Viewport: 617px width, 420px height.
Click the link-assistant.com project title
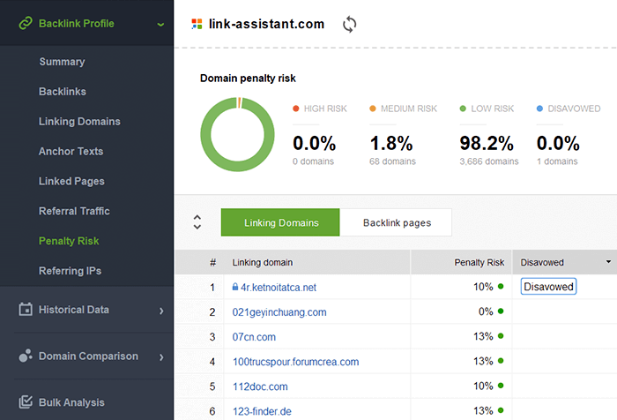(266, 24)
